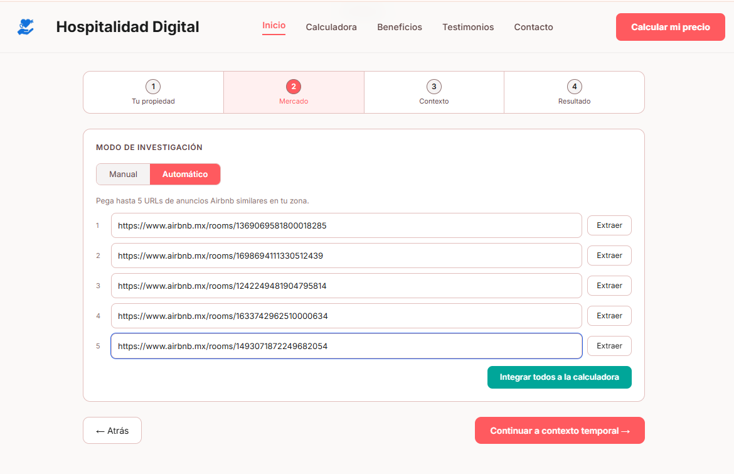734x474 pixels.
Task: Select step 1 Tu propiedad circle
Action: click(x=153, y=87)
